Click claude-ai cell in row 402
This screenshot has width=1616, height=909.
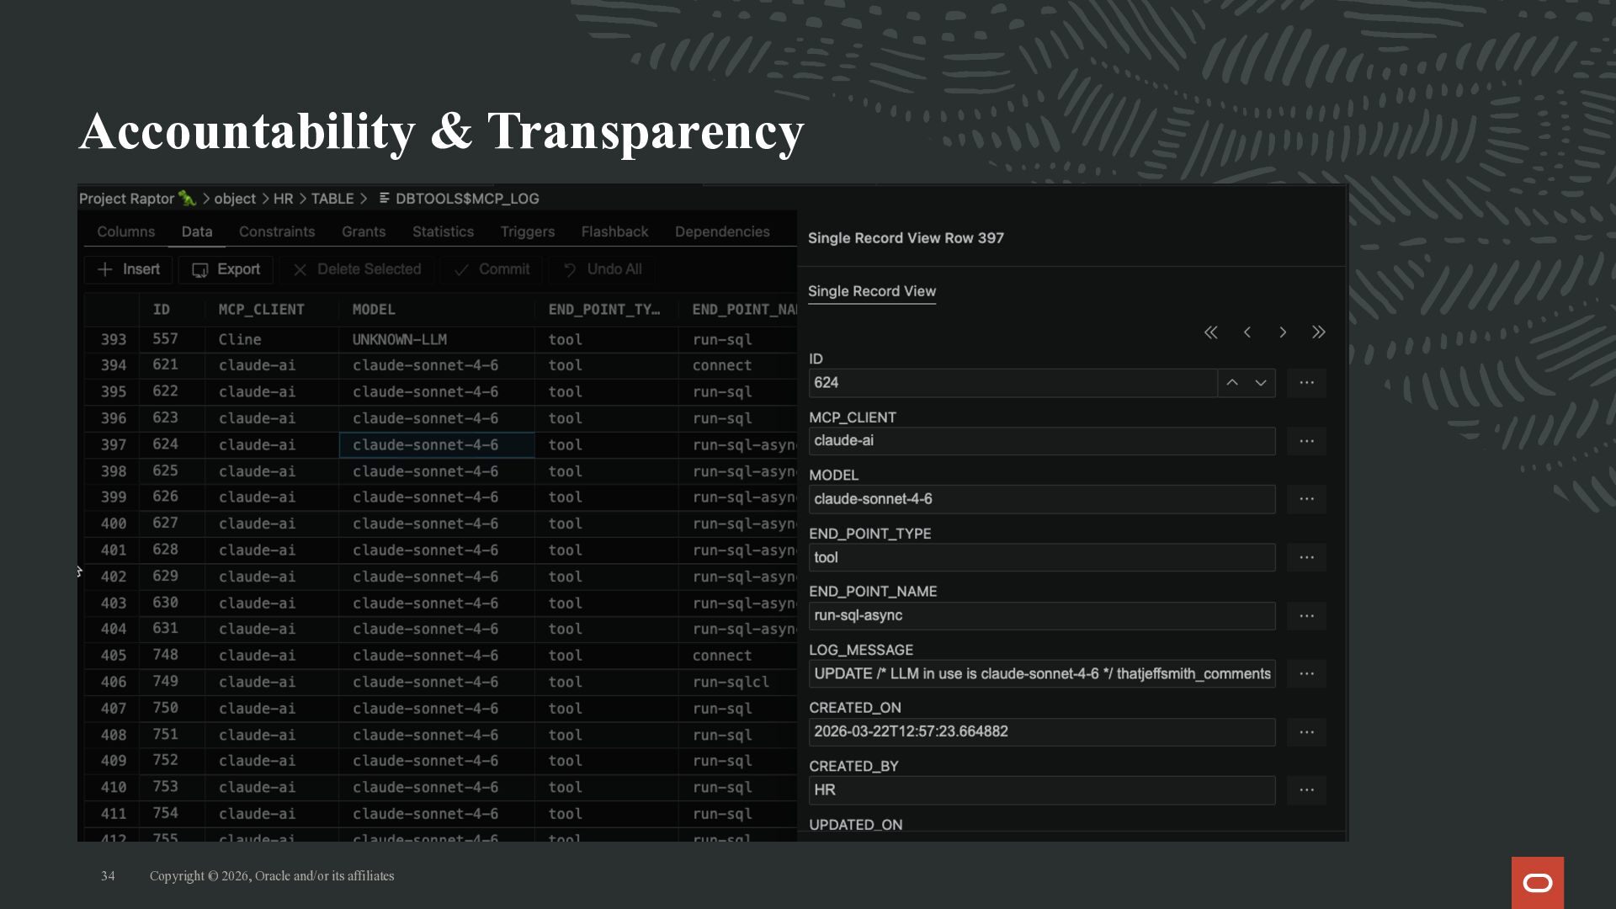click(x=272, y=577)
